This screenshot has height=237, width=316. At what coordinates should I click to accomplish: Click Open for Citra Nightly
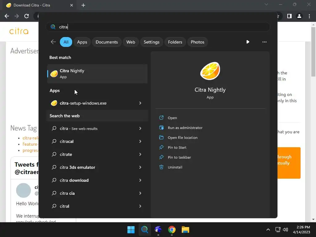[172, 118]
